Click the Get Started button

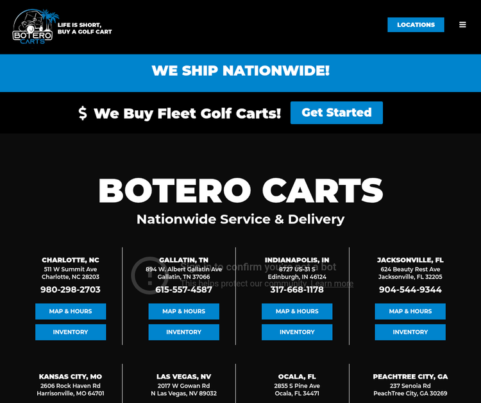[x=337, y=113]
